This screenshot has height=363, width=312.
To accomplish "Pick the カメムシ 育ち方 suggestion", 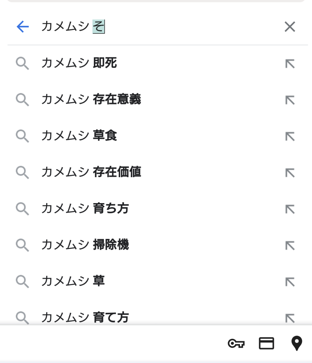I will [x=85, y=209].
